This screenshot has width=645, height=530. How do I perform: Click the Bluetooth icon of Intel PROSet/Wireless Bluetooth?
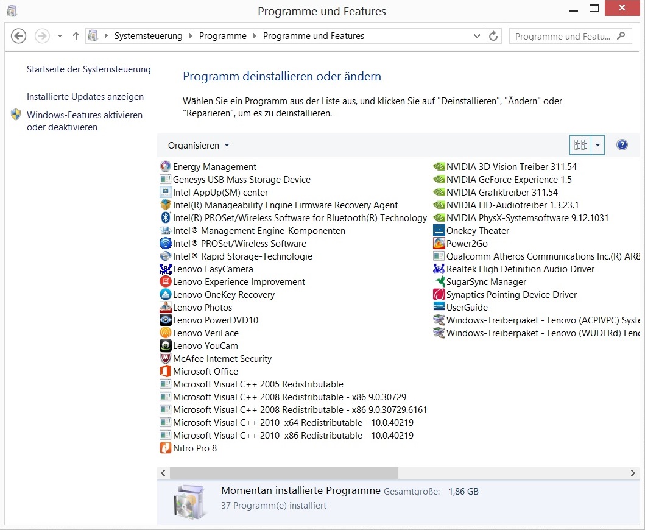click(x=166, y=217)
